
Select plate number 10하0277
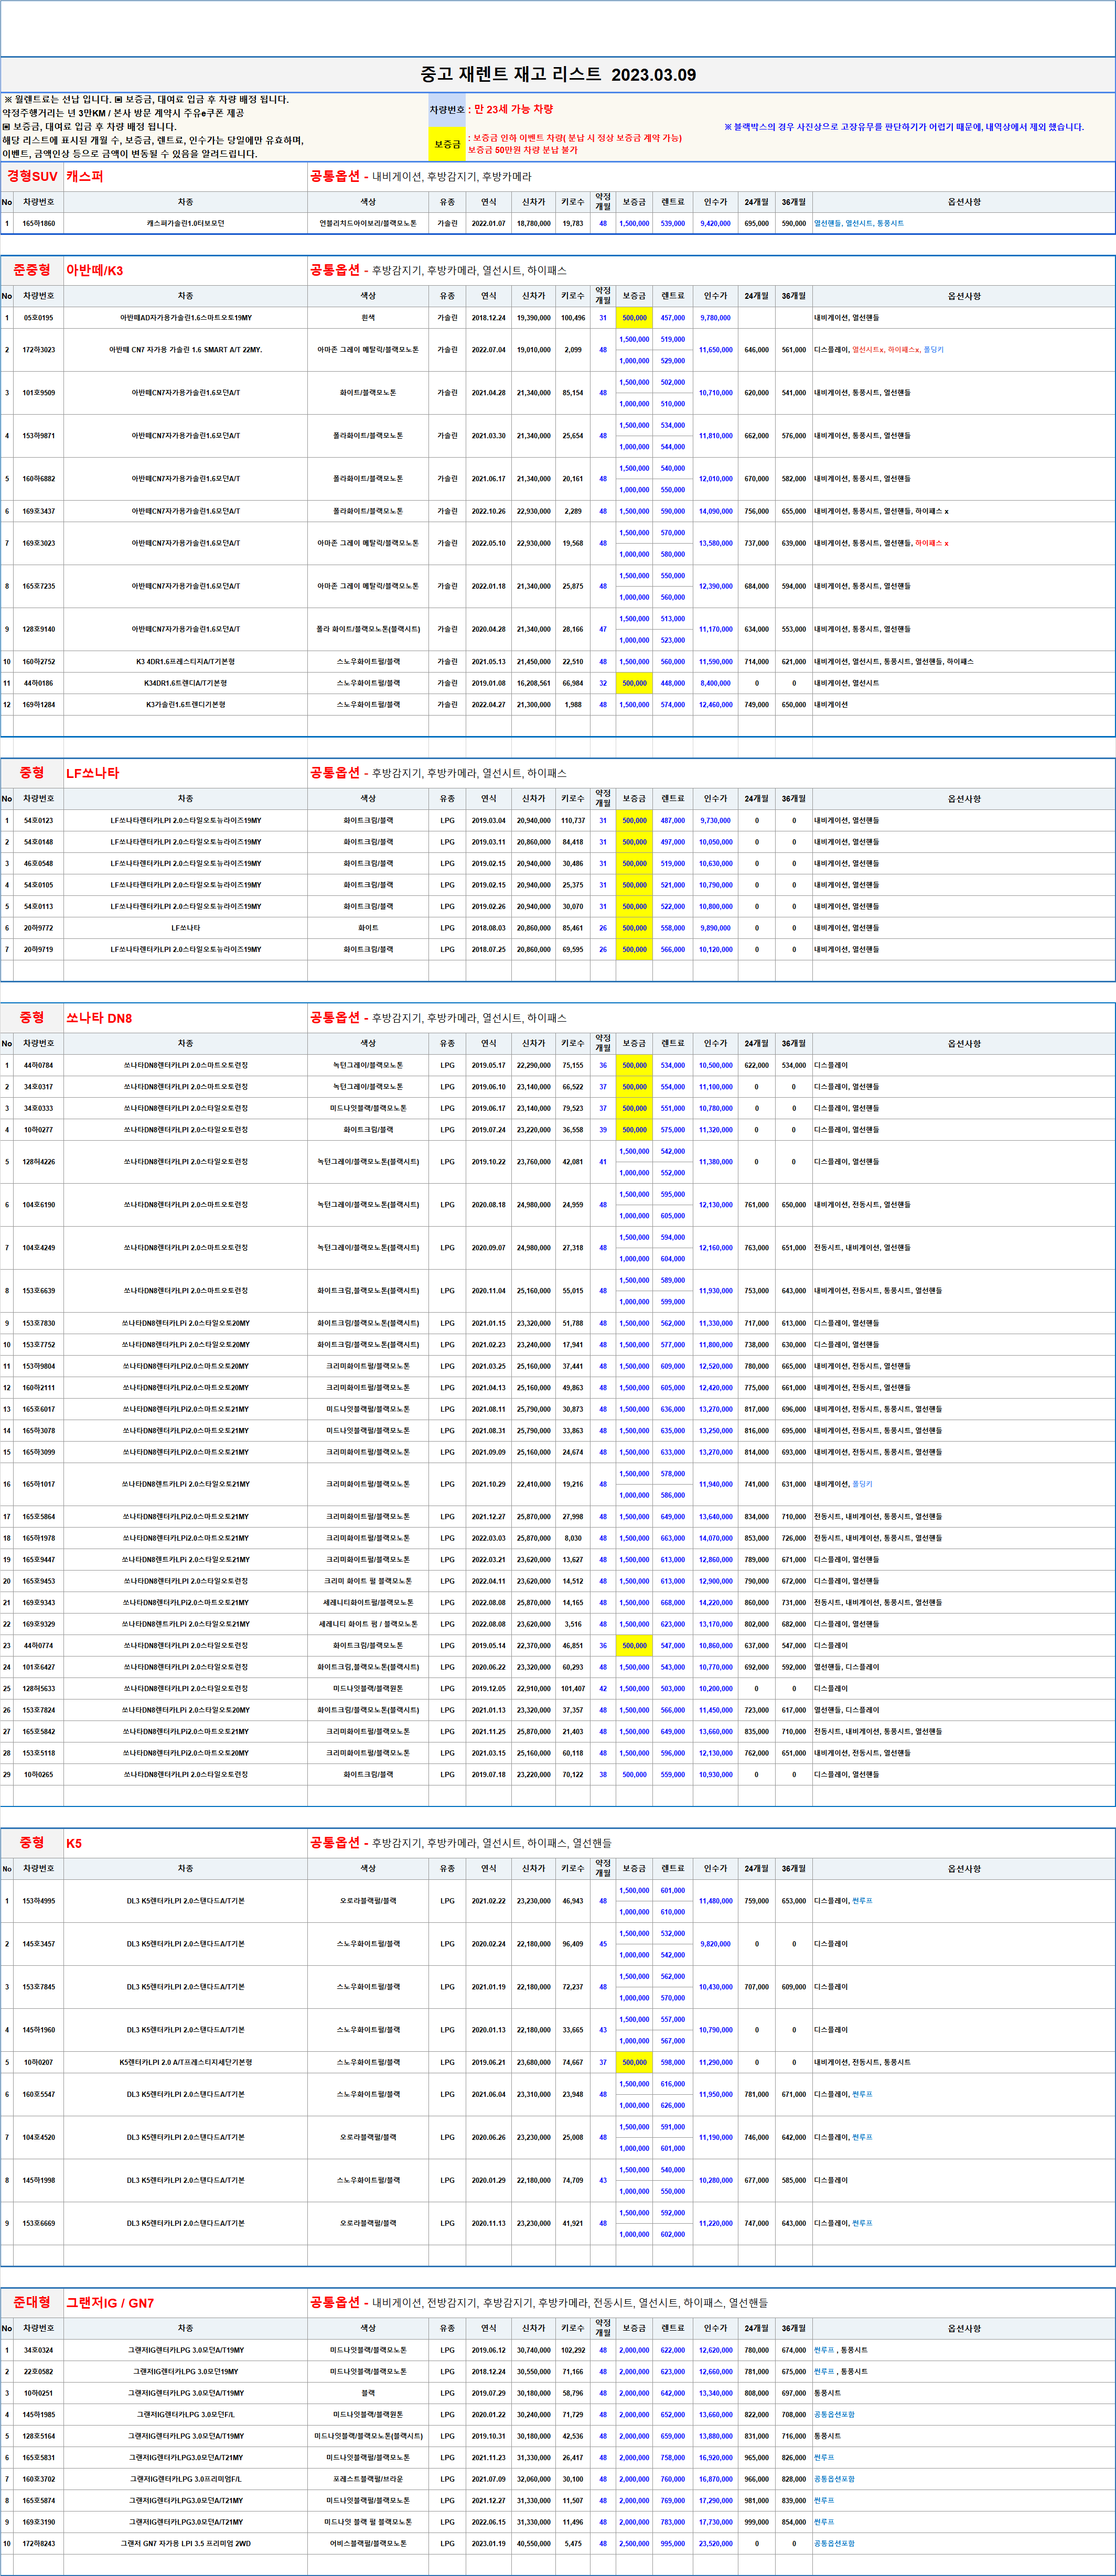click(39, 1130)
